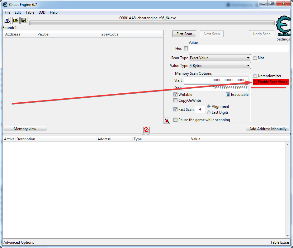Close the Cheat Engine window
The image size is (293, 248).
point(283,3)
